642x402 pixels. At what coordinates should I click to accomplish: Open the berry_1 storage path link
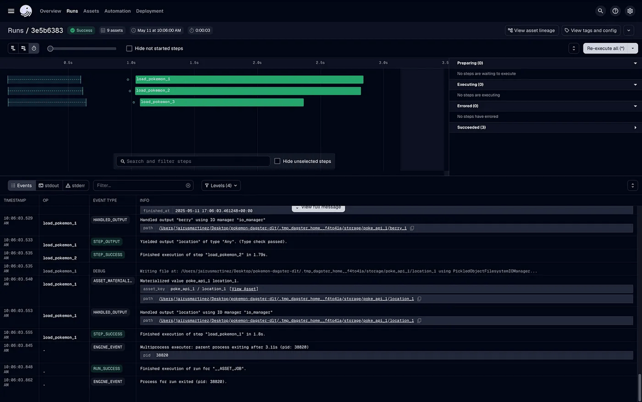283,228
